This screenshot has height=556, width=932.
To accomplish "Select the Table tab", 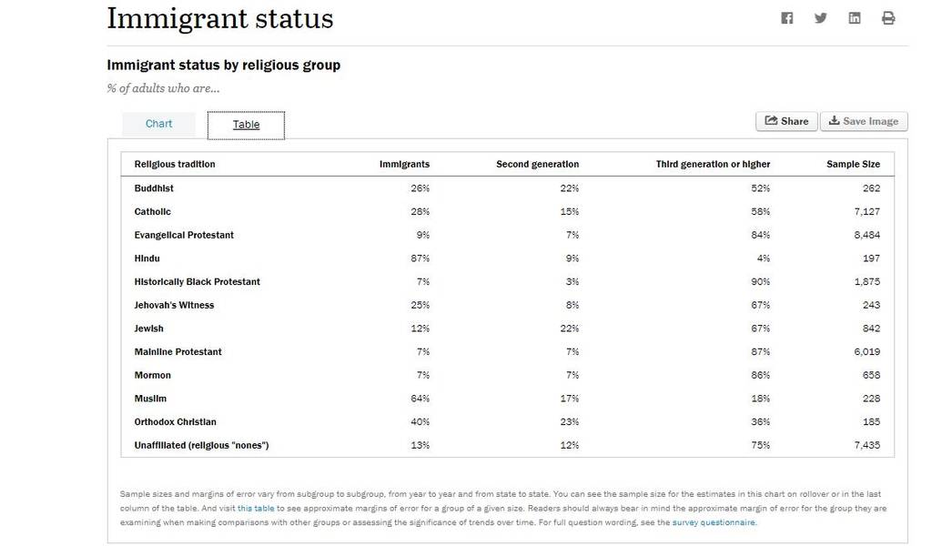I will coord(246,125).
